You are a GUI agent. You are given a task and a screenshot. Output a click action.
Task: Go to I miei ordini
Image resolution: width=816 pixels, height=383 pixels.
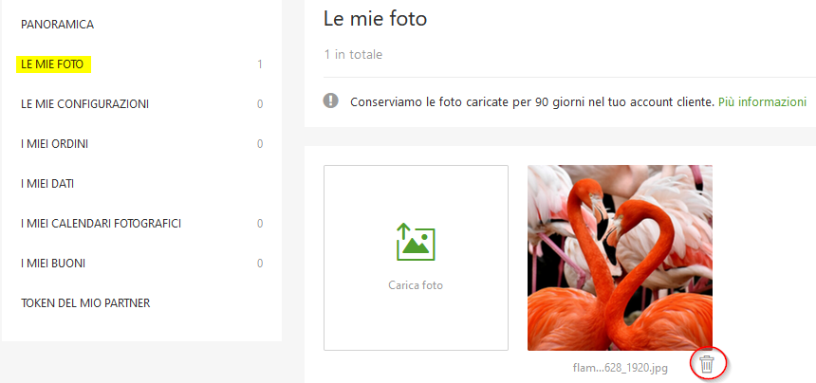pos(55,144)
